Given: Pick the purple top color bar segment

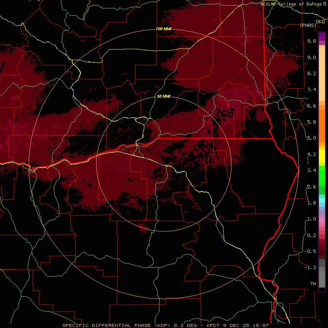Looking at the screenshot, I should point(322,36).
